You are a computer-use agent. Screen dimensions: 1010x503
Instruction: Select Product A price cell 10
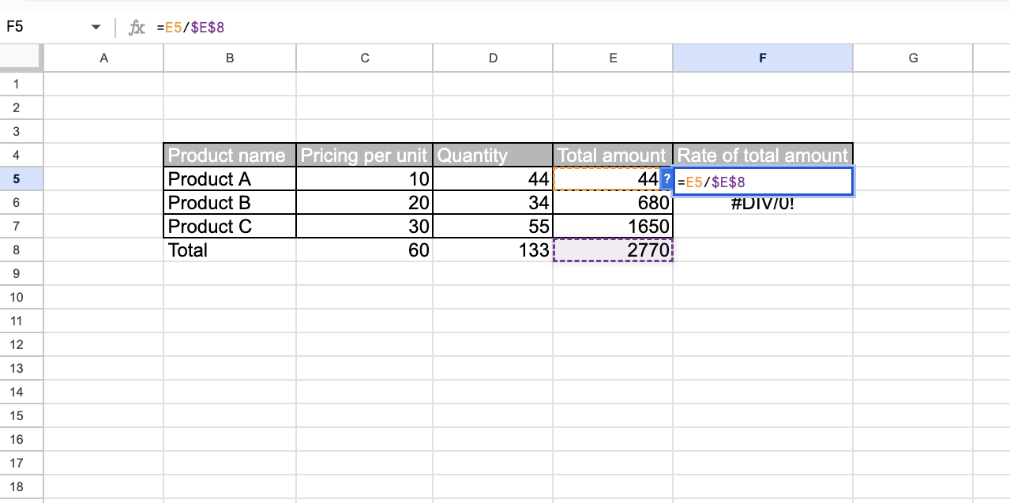(365, 178)
